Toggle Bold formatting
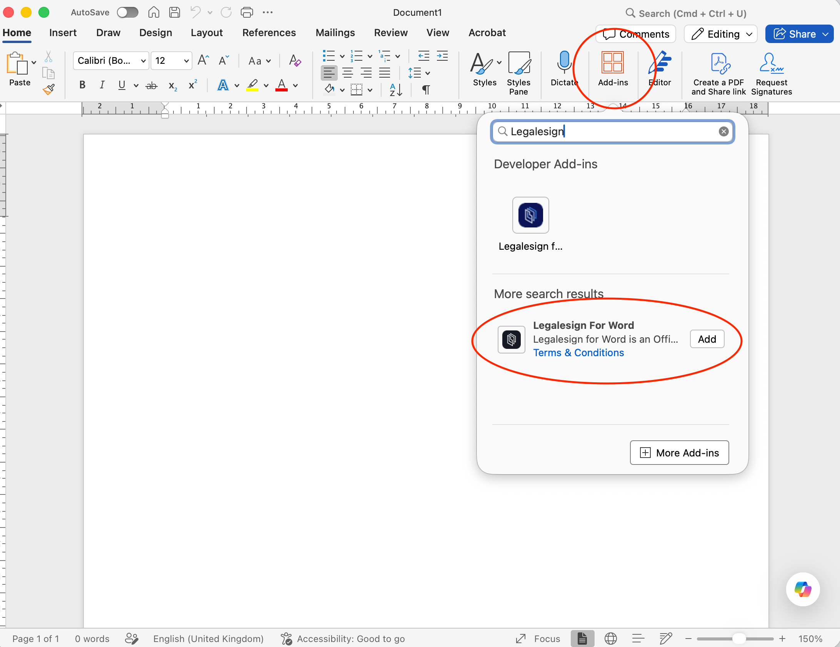 click(x=82, y=85)
